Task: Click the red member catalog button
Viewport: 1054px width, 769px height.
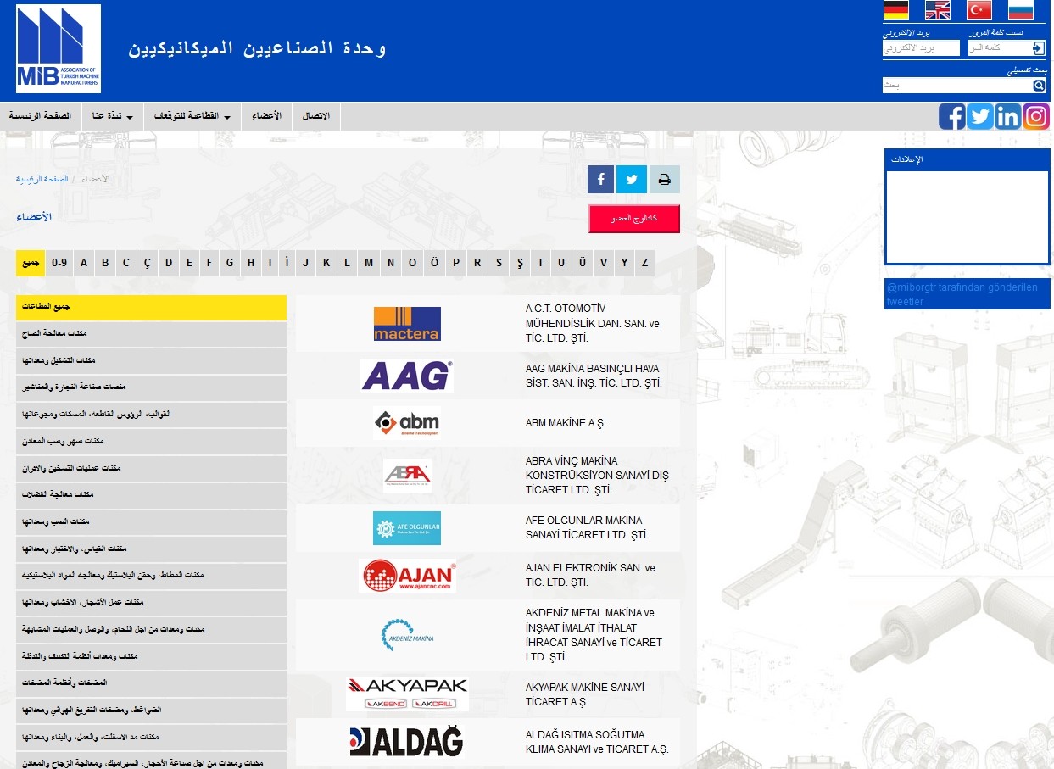Action: click(x=634, y=219)
